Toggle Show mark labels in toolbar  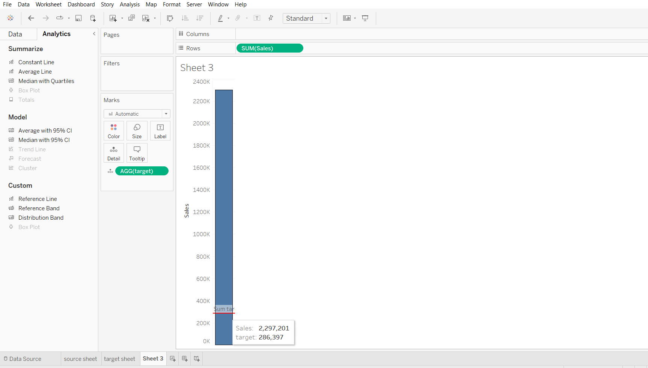[257, 18]
